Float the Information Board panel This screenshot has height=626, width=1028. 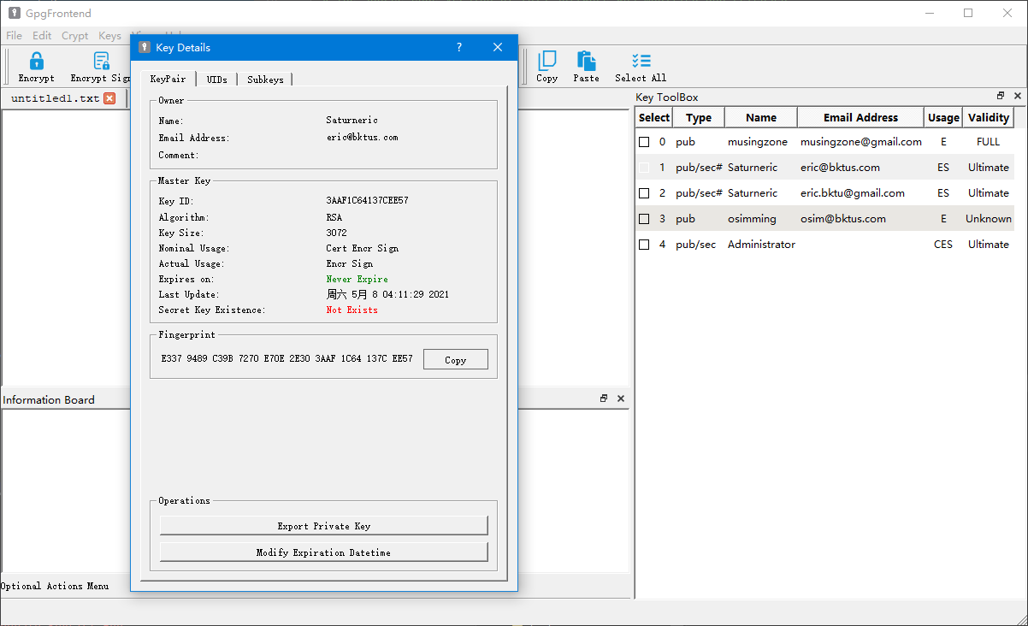tap(604, 399)
